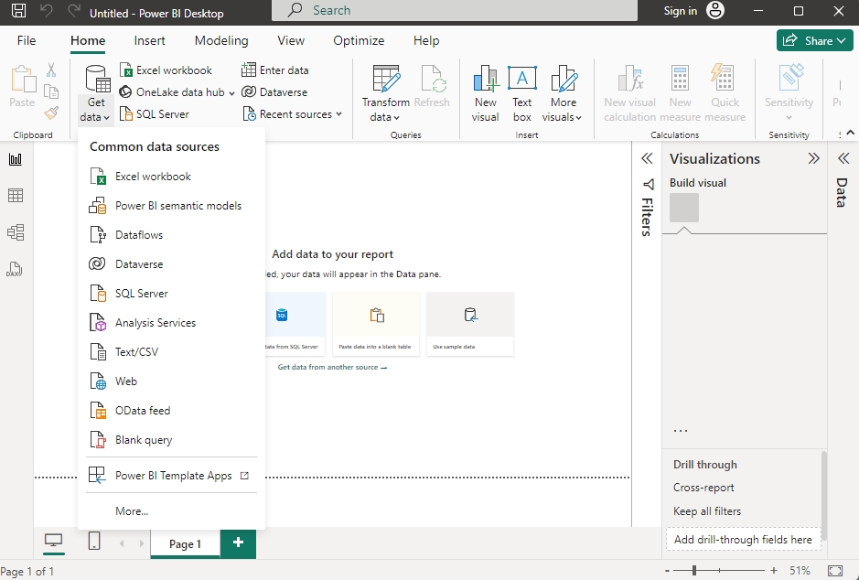This screenshot has width=859, height=580.
Task: Select Text/CSV in data source menu
Action: click(x=136, y=352)
